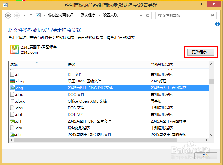Click the back navigation arrow
Viewport: 223px width, 165px height.
tap(8, 15)
